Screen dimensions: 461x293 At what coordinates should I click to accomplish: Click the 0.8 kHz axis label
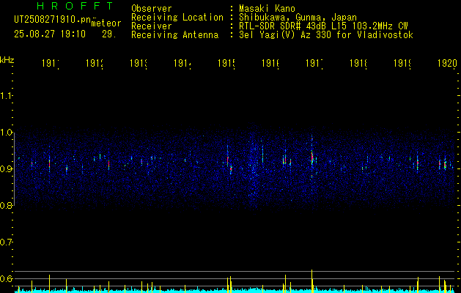click(6, 205)
